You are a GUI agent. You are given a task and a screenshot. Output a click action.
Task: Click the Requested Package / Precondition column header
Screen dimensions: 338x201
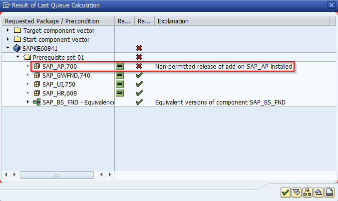[58, 21]
